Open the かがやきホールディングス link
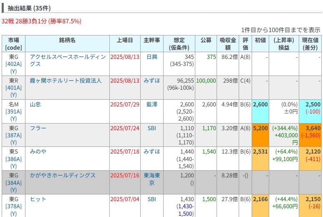 (63, 175)
